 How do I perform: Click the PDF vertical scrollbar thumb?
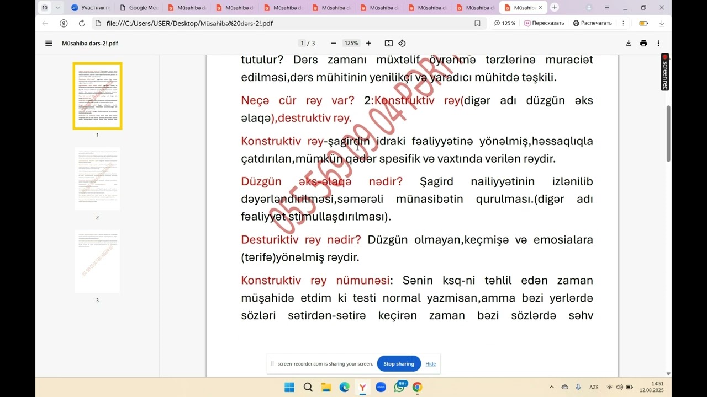pos(668,133)
